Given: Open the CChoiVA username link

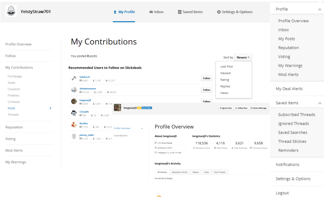Looking at the screenshot, I should [x=84, y=112].
